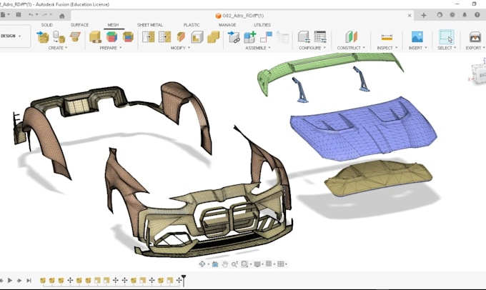
Task: Select the Shell tool icon
Action: pos(197,36)
